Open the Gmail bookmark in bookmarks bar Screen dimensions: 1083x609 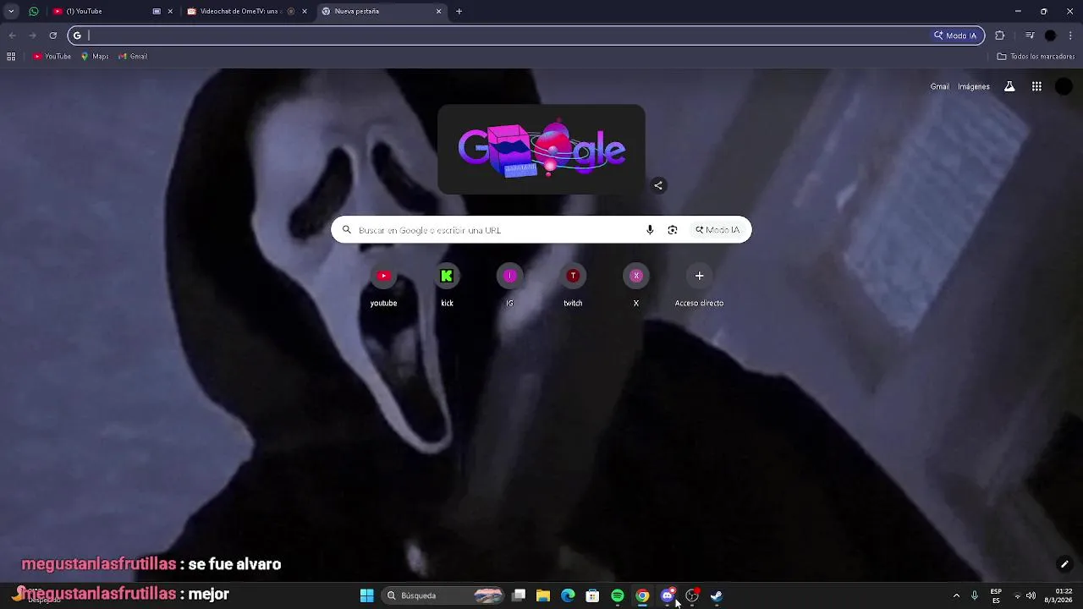point(133,57)
